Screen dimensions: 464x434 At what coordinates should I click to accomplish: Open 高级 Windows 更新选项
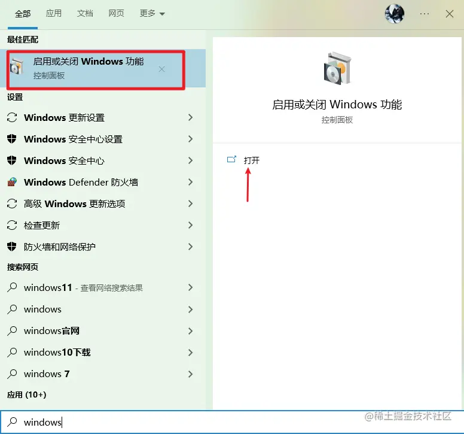103,204
